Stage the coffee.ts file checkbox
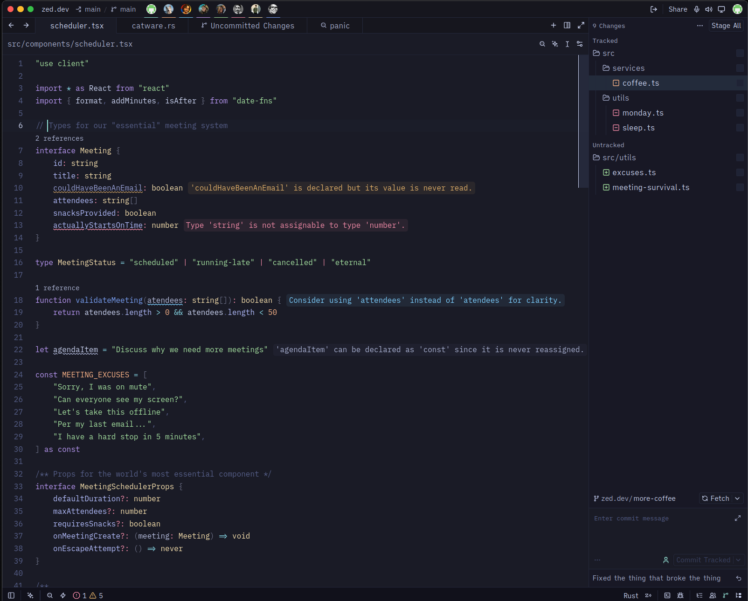 (x=740, y=83)
